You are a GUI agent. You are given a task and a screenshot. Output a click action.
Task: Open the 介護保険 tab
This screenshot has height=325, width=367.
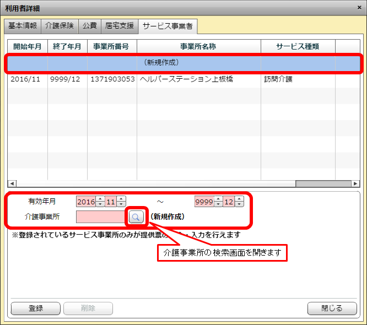pyautogui.click(x=60, y=26)
